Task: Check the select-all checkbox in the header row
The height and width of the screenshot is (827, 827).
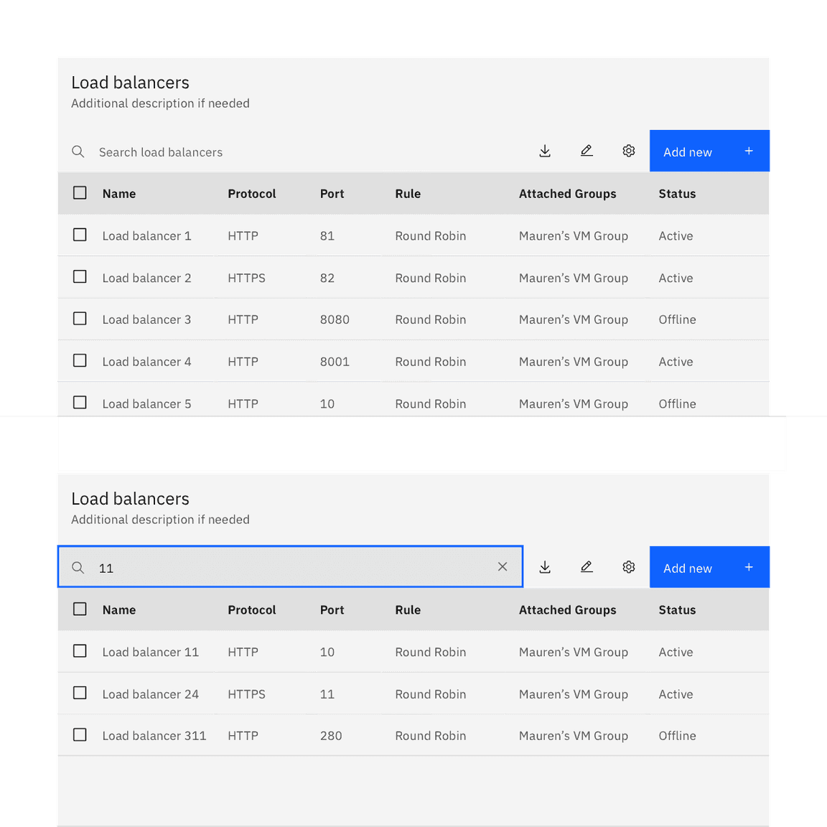Action: click(x=80, y=192)
